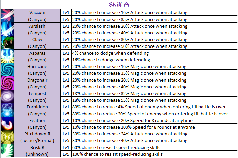Viewport: 238px width, 158px height.
Task: Select the Asparas wing icon
Action: point(7,56)
